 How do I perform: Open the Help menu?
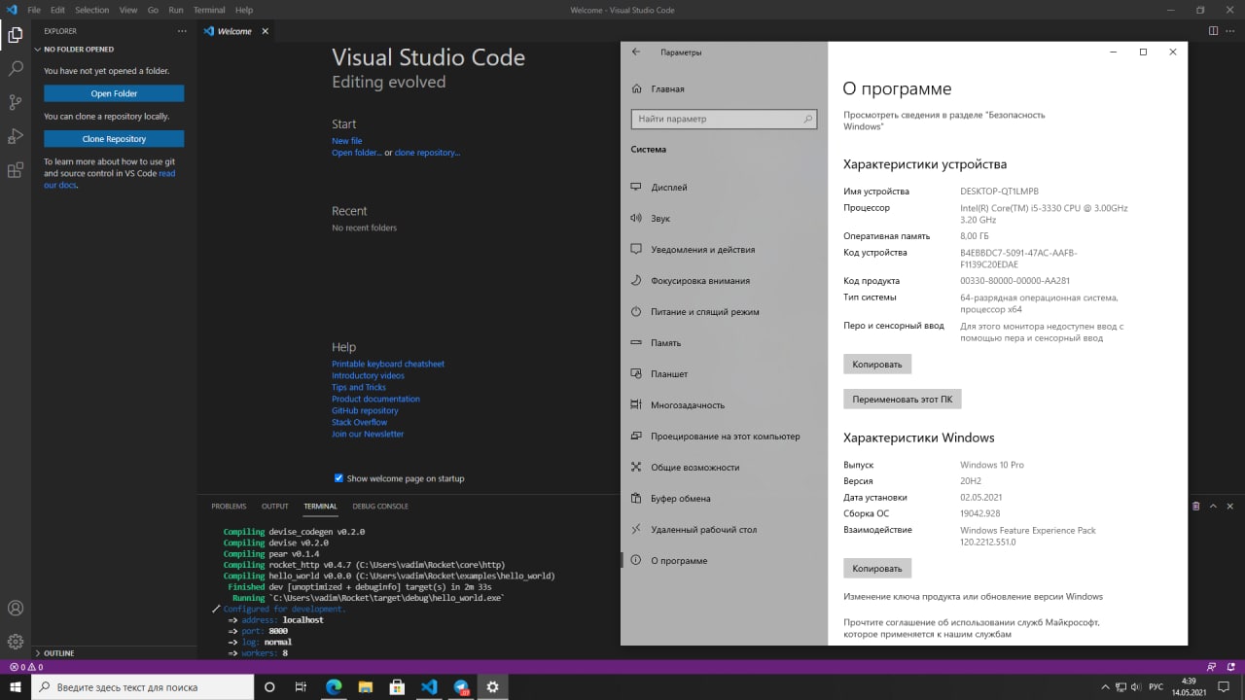244,10
